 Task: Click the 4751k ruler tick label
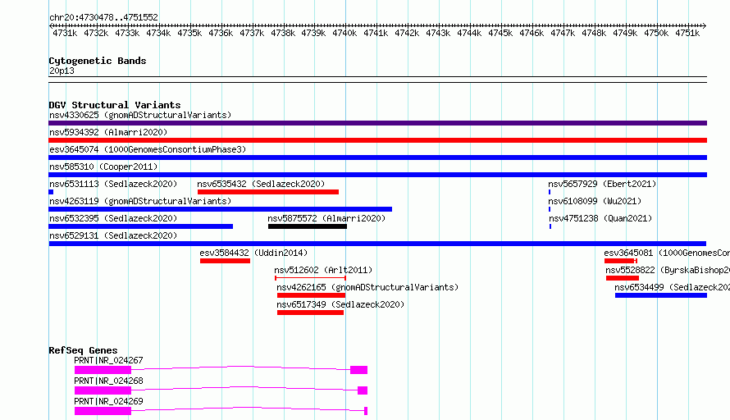click(687, 33)
